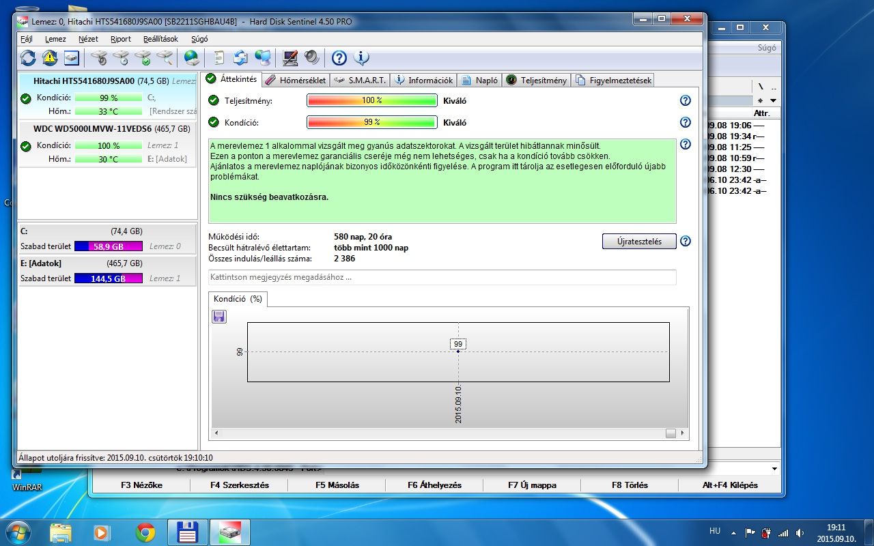The image size is (874, 546).
Task: Click the help icon beside Teljesítmény Kiváló
Action: point(686,100)
